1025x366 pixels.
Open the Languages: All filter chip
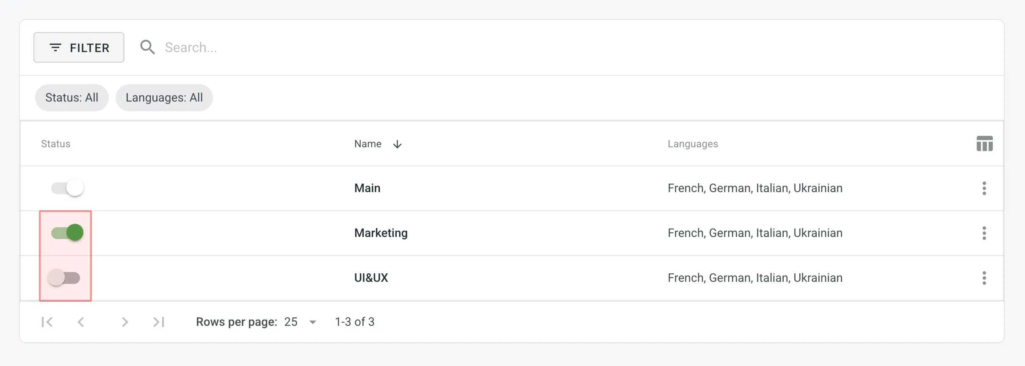coord(164,97)
